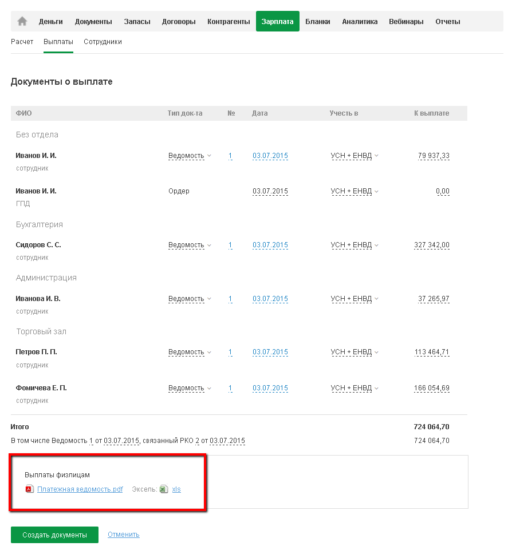
Task: Open the Отчеты menu
Action: tap(448, 21)
